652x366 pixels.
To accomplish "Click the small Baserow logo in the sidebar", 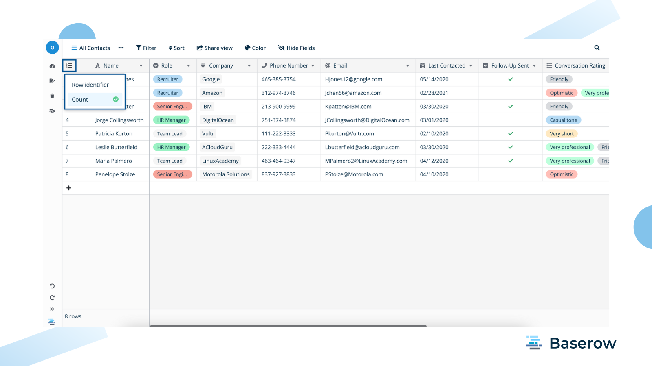I will click(52, 322).
